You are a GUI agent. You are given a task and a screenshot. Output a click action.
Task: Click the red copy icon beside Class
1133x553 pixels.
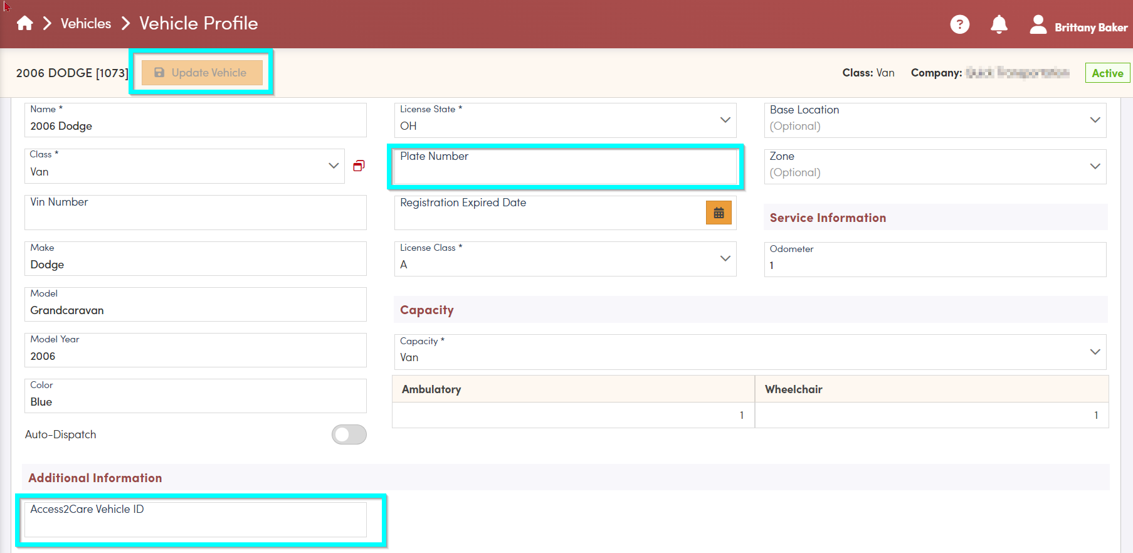(359, 166)
